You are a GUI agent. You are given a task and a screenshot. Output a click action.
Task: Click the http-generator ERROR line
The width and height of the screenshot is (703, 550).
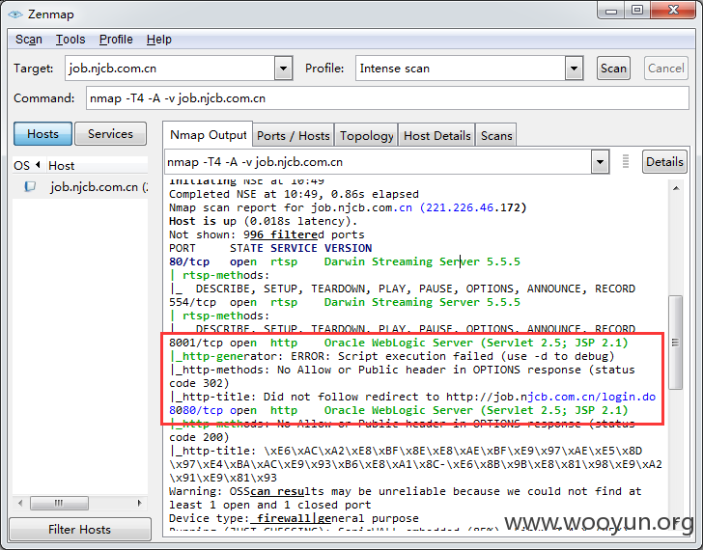click(391, 356)
